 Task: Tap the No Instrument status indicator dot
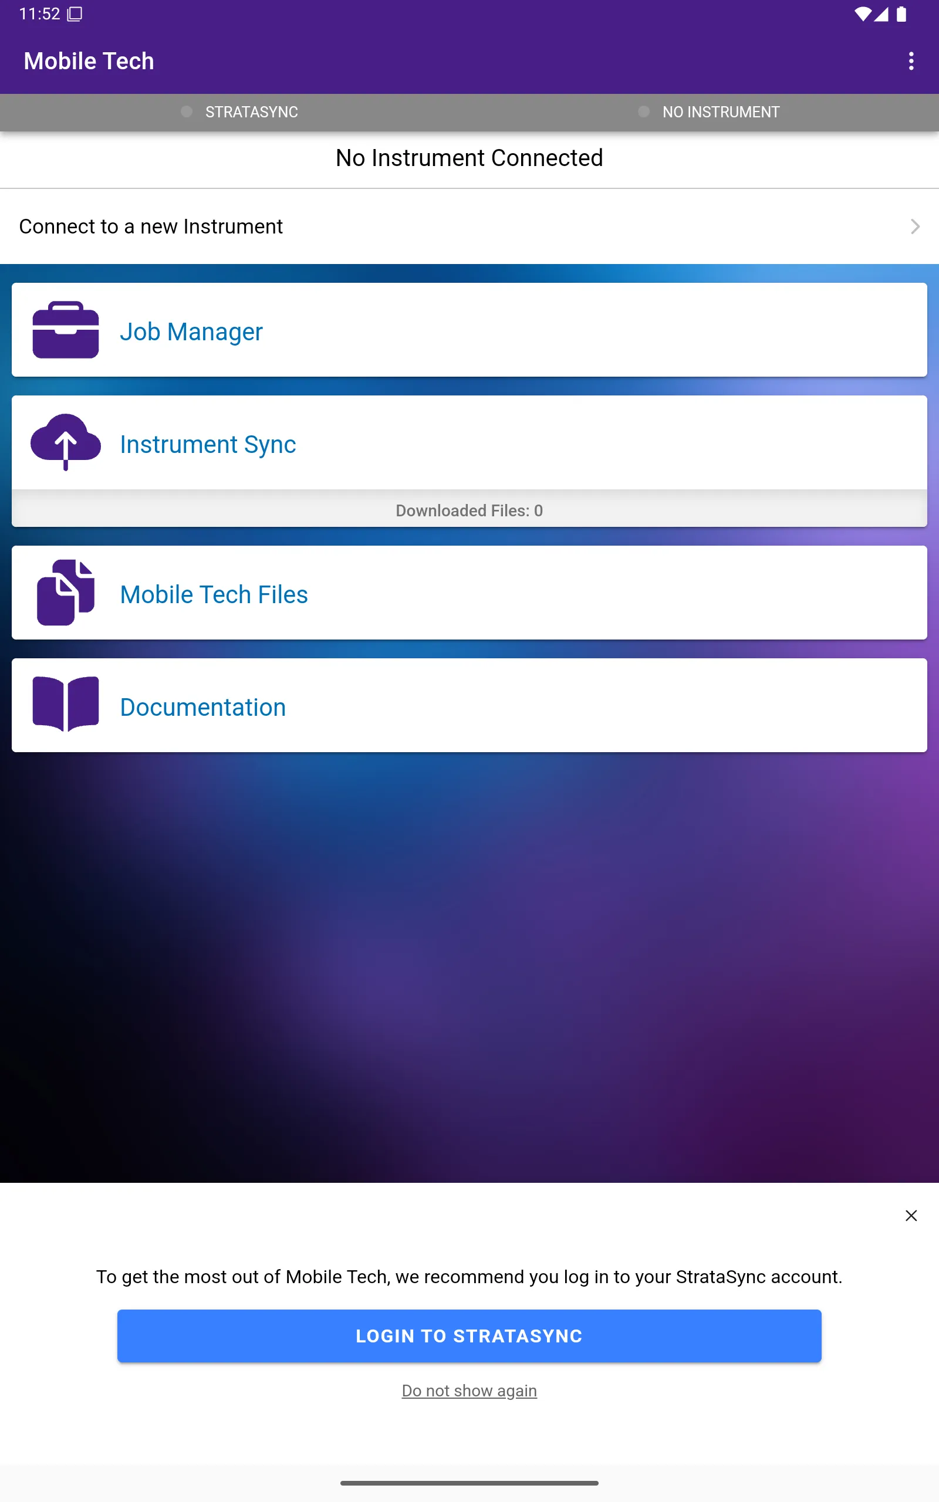point(644,111)
